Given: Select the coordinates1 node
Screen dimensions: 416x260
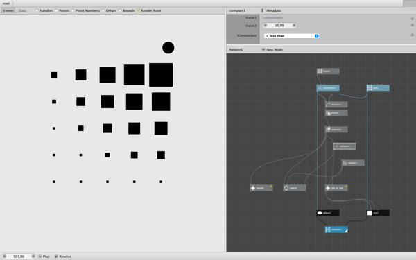Looking at the screenshot, I should tap(328, 88).
